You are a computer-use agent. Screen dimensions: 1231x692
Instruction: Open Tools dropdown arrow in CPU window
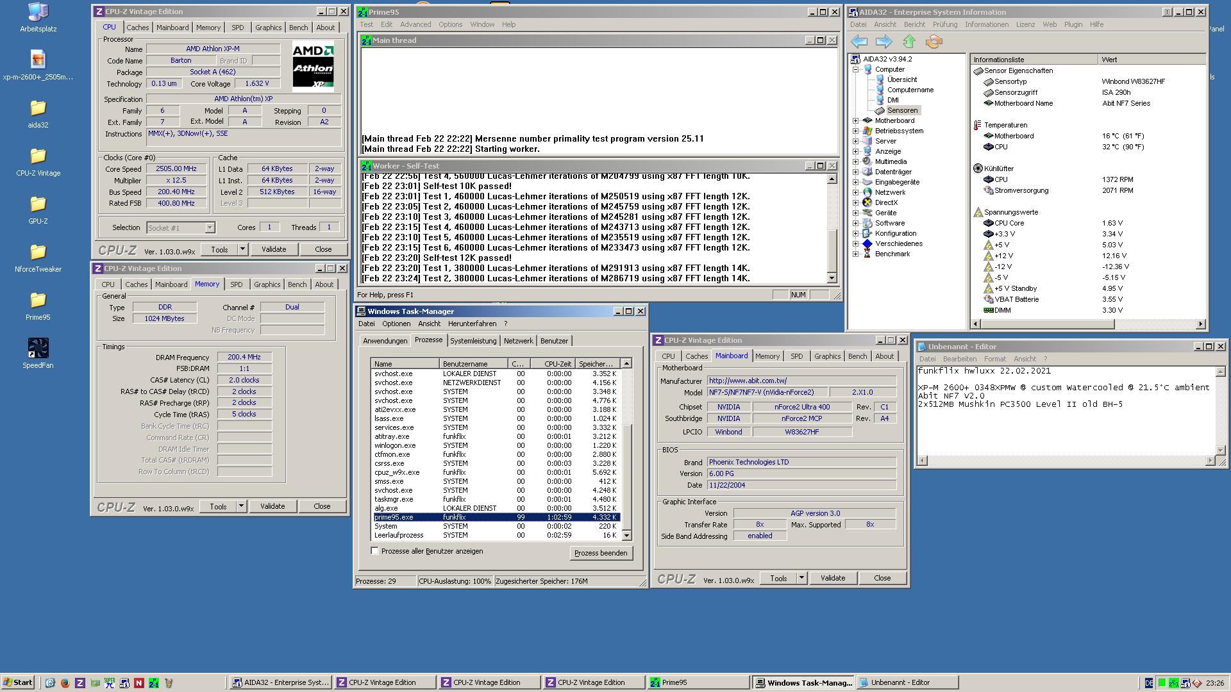point(242,249)
